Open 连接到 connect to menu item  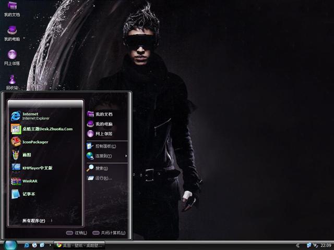(x=107, y=156)
